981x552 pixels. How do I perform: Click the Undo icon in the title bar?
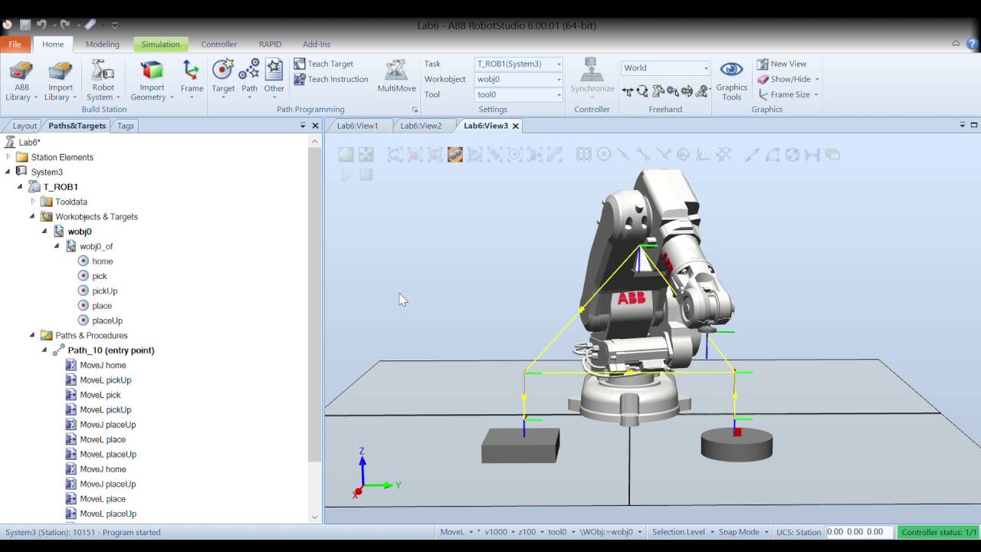43,25
